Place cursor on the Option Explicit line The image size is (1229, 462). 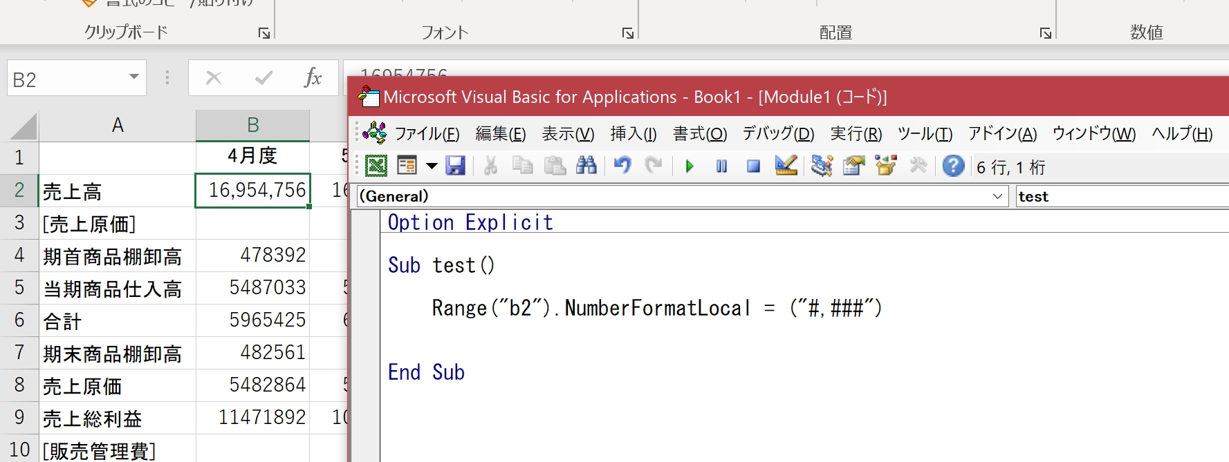[x=470, y=222]
